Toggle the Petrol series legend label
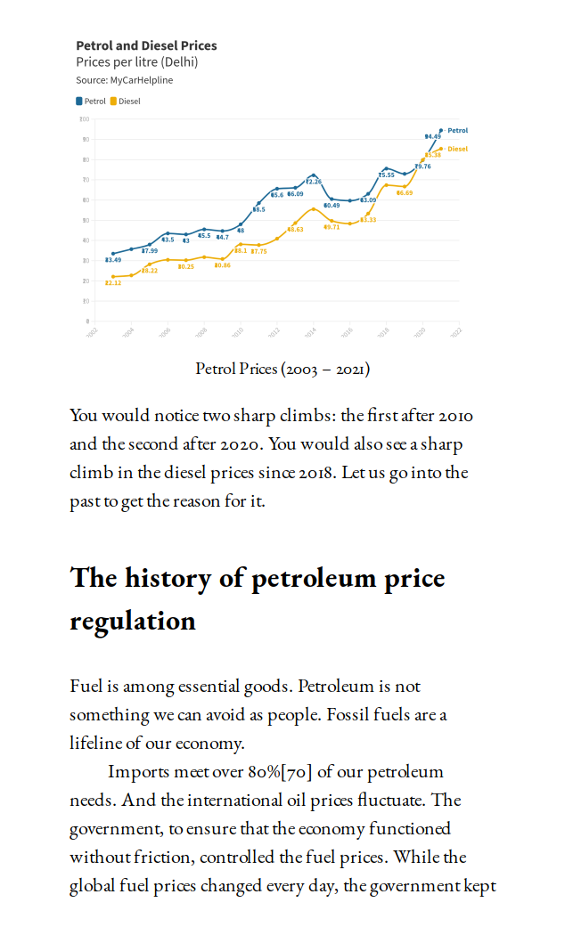 [x=95, y=102]
